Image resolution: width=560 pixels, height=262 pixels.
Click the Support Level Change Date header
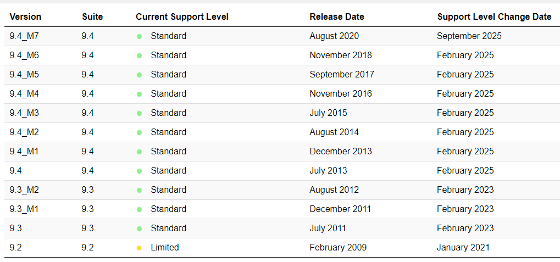click(494, 16)
